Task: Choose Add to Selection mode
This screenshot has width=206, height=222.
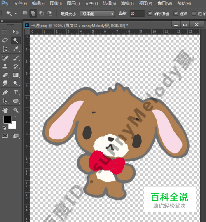Action: tap(33, 14)
